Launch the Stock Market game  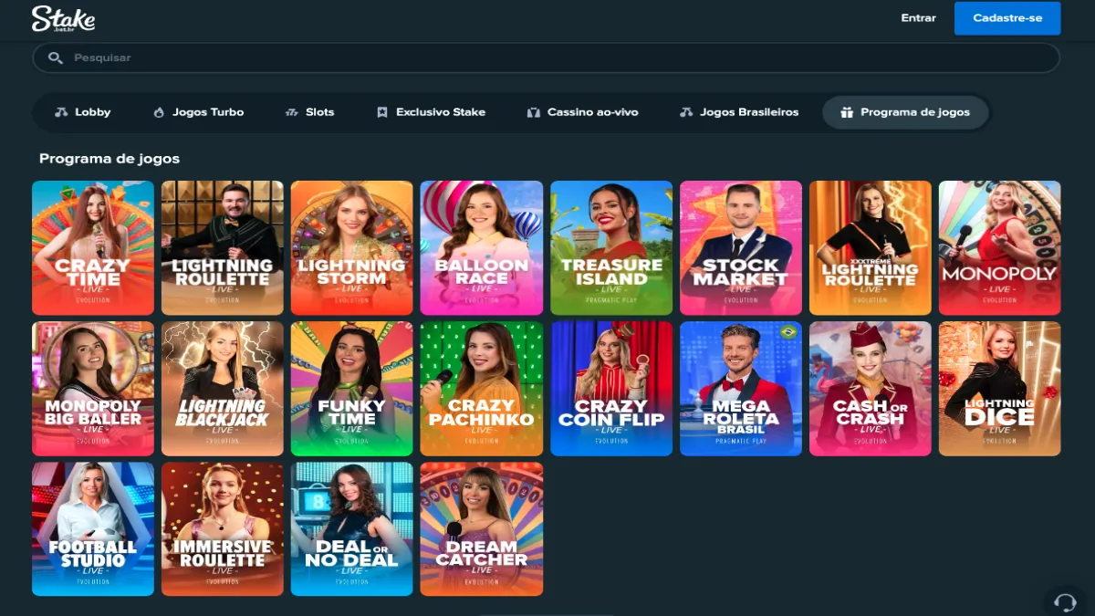click(x=741, y=248)
